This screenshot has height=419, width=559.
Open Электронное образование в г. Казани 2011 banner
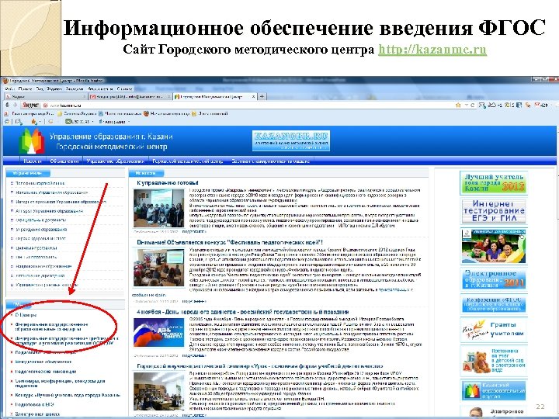click(494, 279)
